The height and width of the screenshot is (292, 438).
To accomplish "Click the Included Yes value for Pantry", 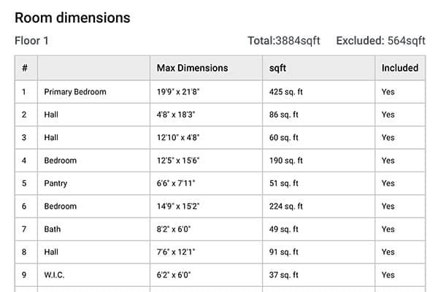I will coord(388,183).
